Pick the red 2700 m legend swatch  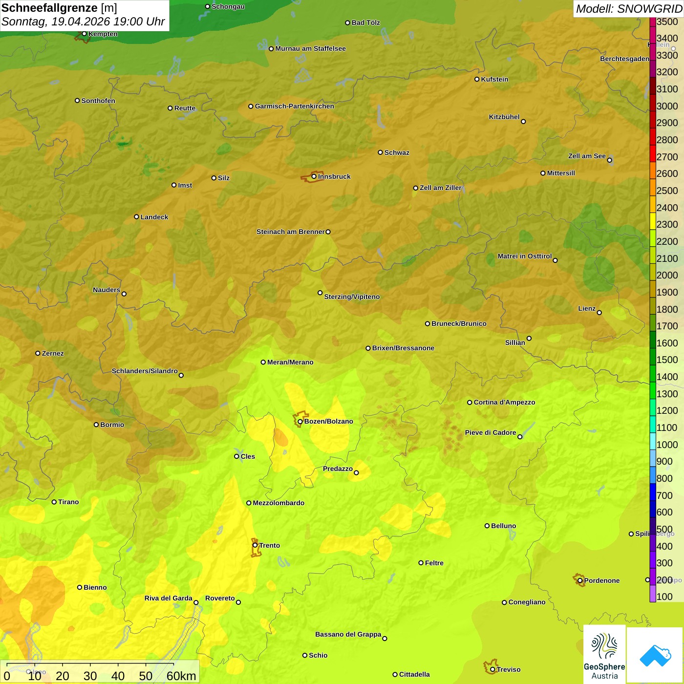point(652,154)
